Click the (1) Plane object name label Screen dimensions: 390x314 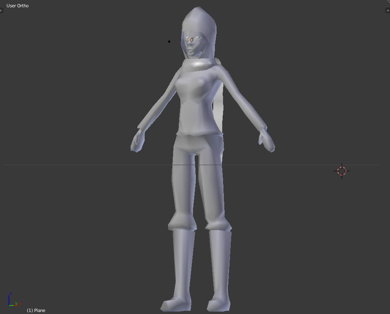pos(36,310)
